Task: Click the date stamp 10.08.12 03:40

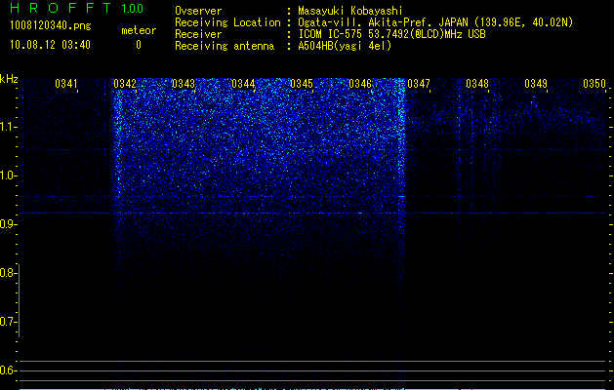Action: (50, 45)
